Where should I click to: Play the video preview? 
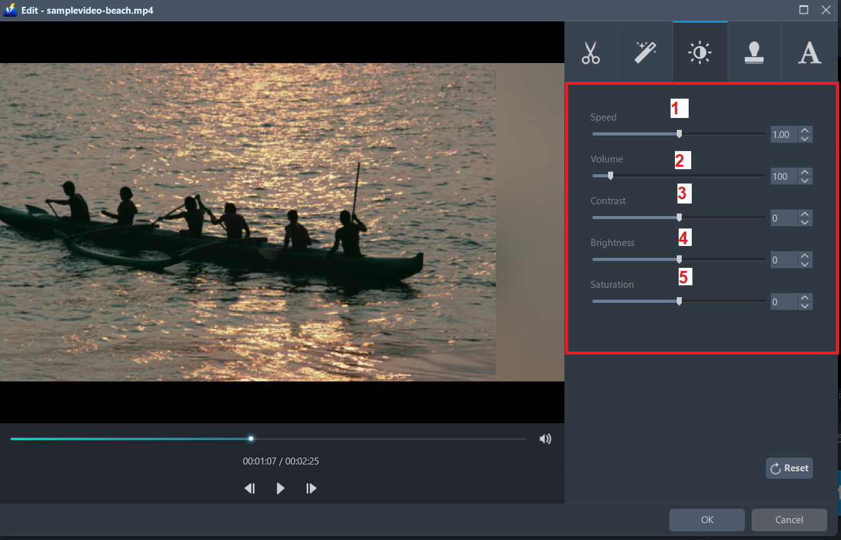pos(280,488)
